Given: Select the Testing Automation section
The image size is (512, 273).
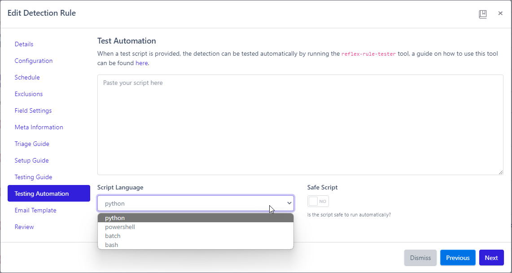Looking at the screenshot, I should 48,194.
